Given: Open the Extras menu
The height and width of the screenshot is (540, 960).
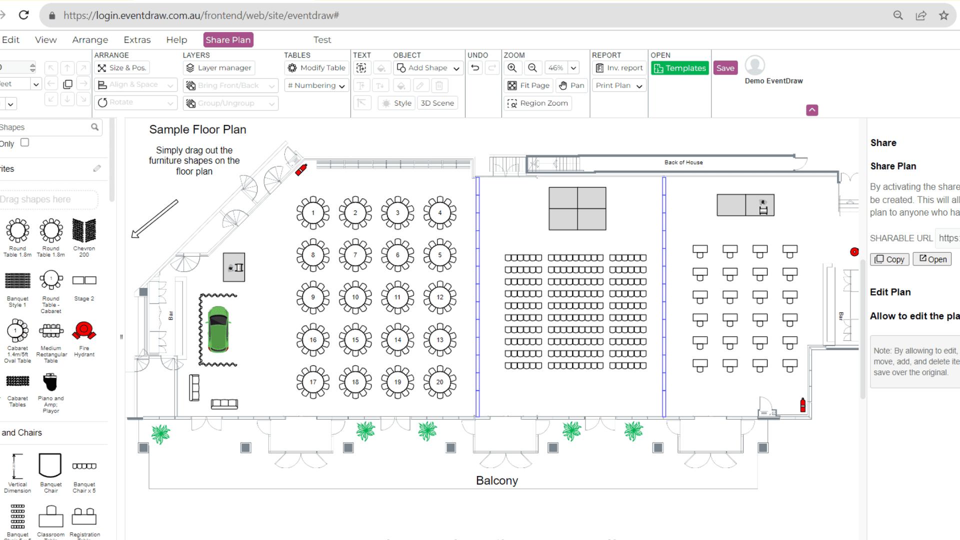Looking at the screenshot, I should coord(137,40).
